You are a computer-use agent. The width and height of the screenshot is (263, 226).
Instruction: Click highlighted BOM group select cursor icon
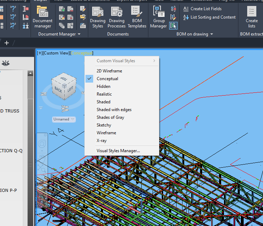pyautogui.click(x=173, y=26)
